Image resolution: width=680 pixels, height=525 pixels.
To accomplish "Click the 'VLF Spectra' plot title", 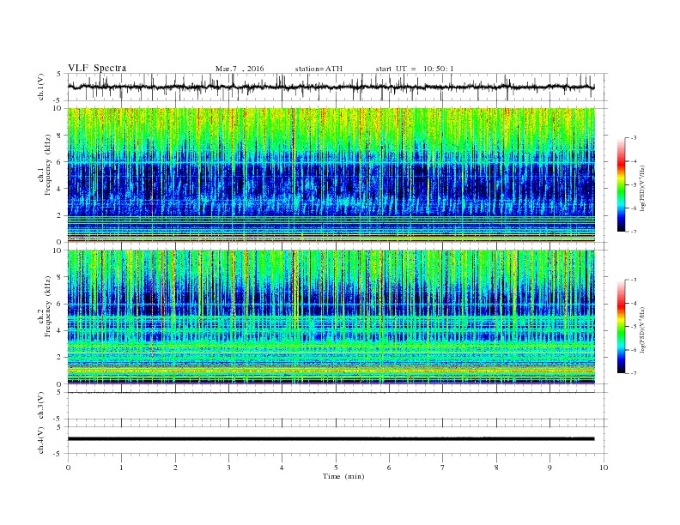I will click(x=97, y=68).
